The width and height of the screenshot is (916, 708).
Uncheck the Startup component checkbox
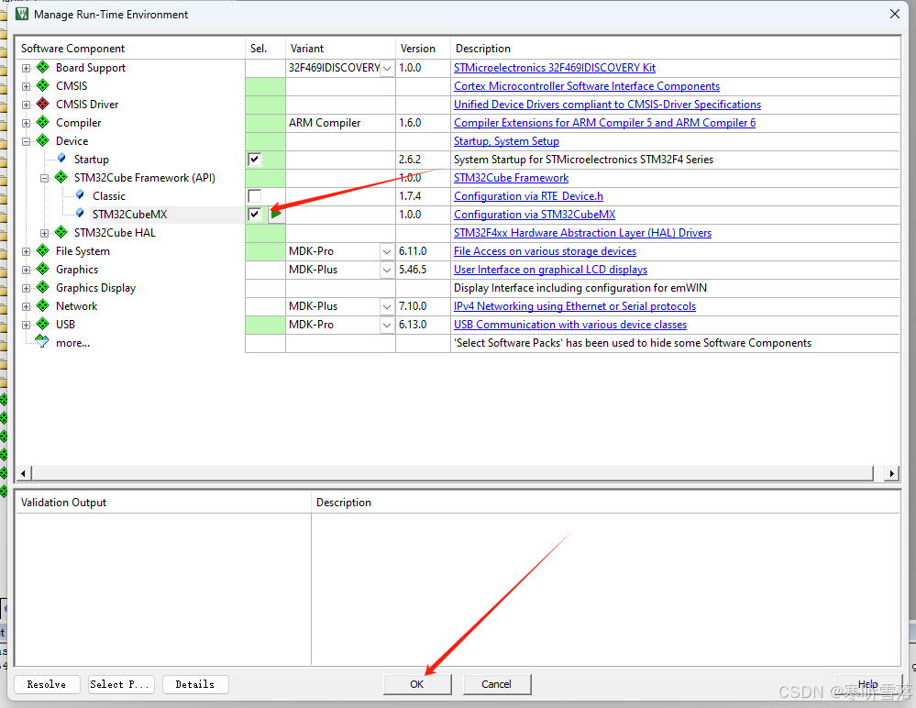(254, 159)
